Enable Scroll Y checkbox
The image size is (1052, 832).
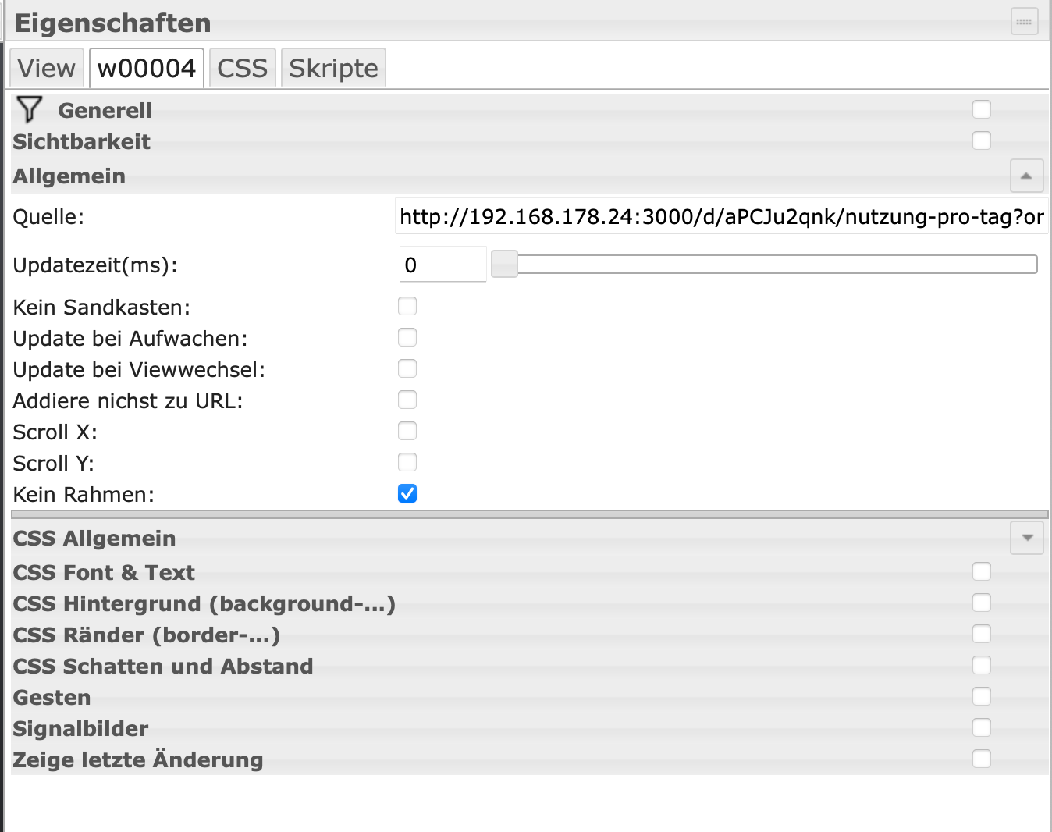[407, 462]
